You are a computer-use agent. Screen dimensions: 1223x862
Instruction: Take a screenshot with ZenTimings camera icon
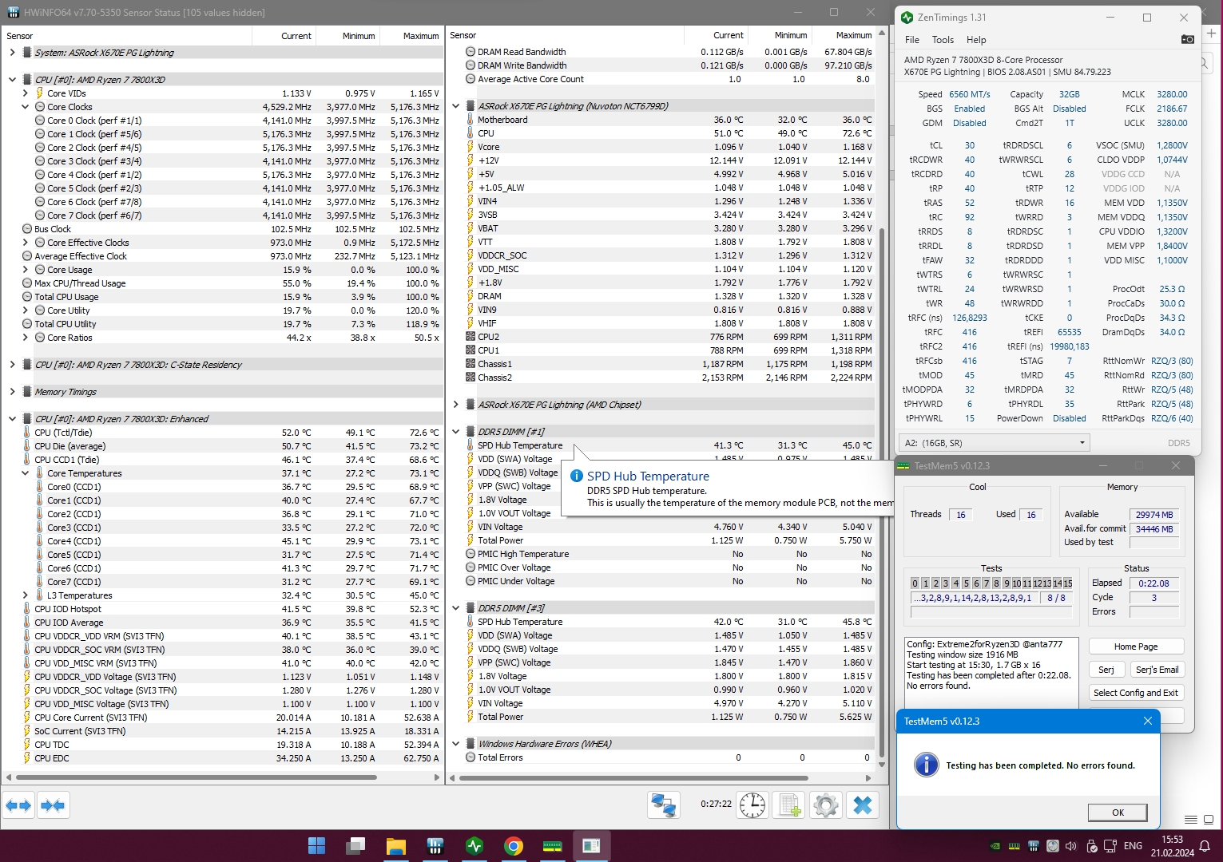tap(1187, 39)
